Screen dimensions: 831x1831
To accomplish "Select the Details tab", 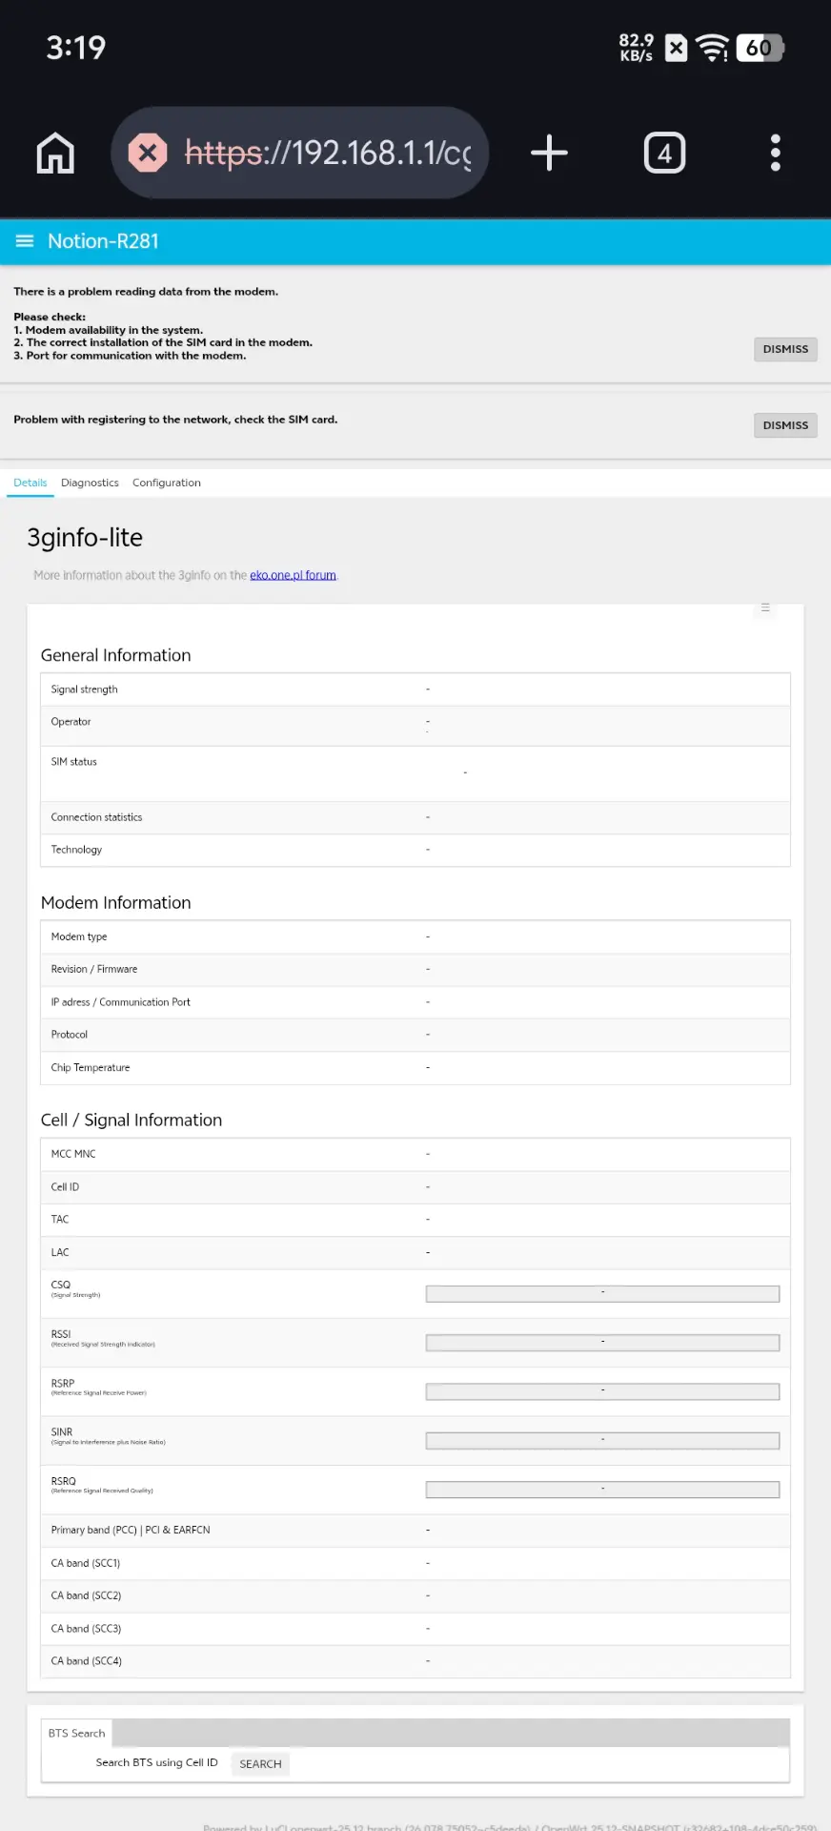I will click(30, 483).
